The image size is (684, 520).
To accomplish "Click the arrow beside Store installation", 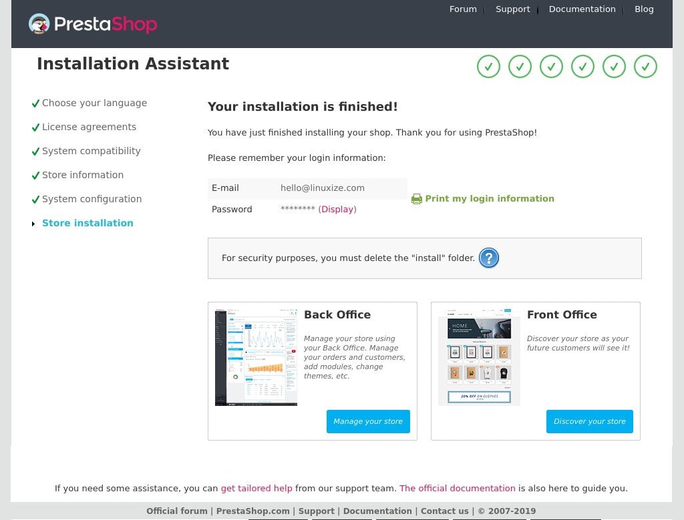I will click(x=33, y=224).
